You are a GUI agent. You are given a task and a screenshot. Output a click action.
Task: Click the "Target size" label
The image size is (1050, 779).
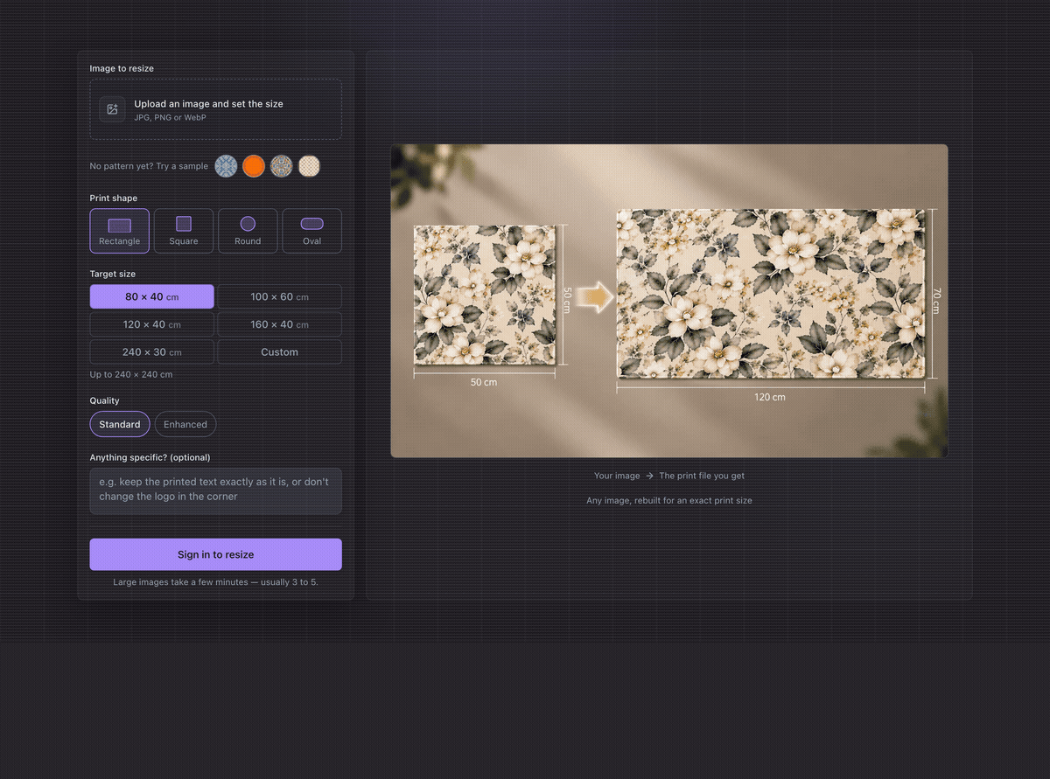point(113,274)
